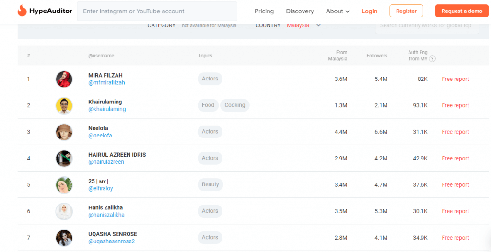Viewport: 491px width, 252px height.
Task: Click the Topics column header
Action: point(205,56)
